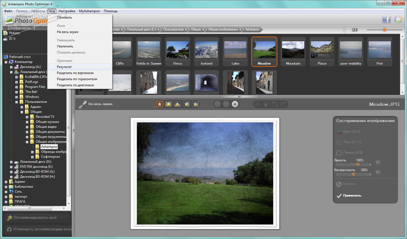Choose Обновить in the Вид menu
Image resolution: width=407 pixels, height=239 pixels.
[80, 17]
